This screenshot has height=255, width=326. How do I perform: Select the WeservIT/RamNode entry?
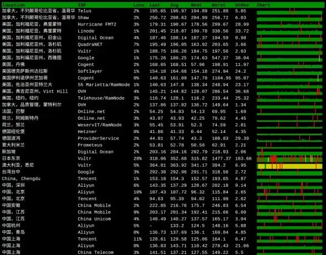(x=100, y=125)
